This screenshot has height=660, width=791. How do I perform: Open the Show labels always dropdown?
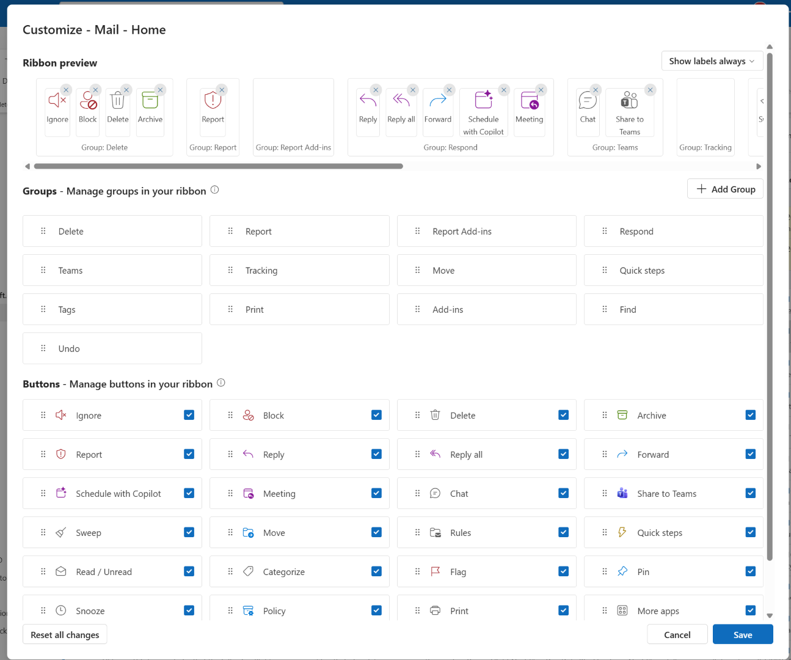click(x=712, y=61)
